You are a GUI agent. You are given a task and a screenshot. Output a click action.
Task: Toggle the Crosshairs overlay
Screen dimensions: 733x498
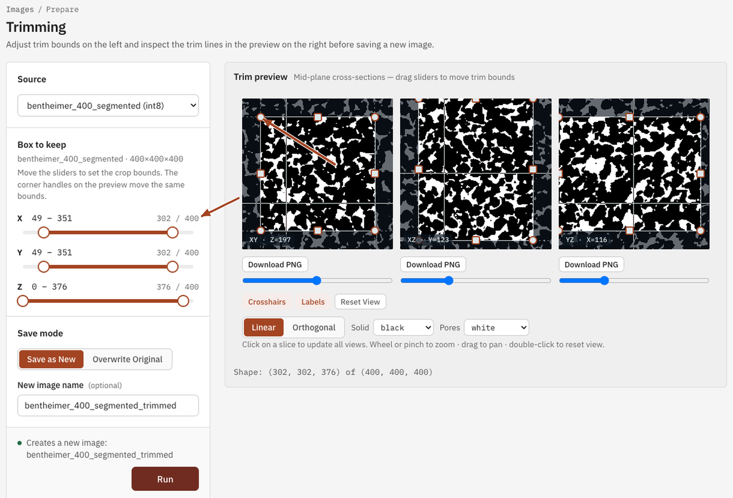267,302
